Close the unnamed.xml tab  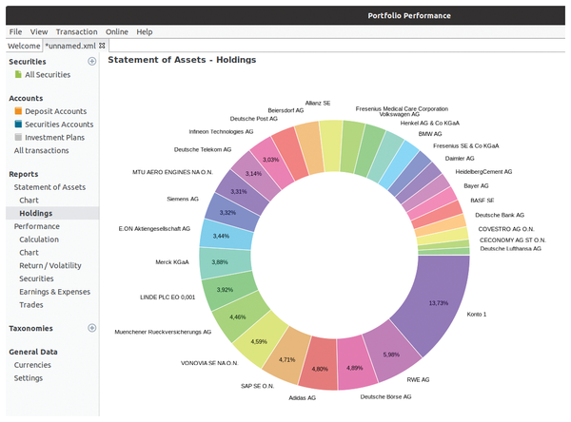coord(103,46)
